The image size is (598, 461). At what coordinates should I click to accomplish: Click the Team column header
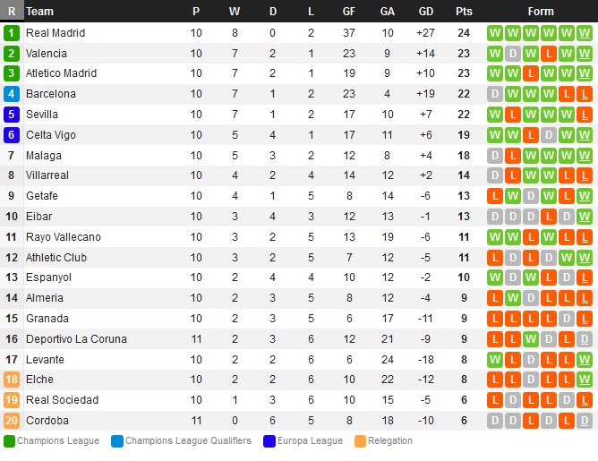39,12
